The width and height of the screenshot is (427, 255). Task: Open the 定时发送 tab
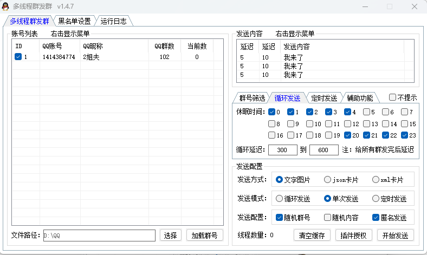324,98
